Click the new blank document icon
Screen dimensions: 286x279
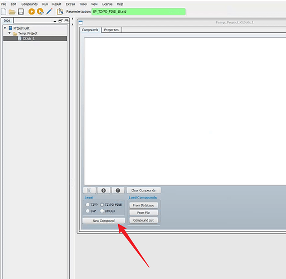[x=3, y=12]
